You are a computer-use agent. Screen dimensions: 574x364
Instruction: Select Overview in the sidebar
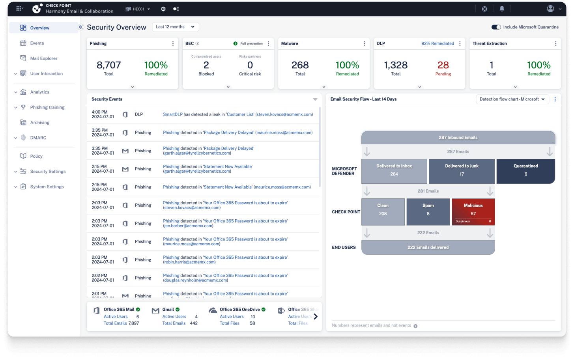click(x=43, y=28)
